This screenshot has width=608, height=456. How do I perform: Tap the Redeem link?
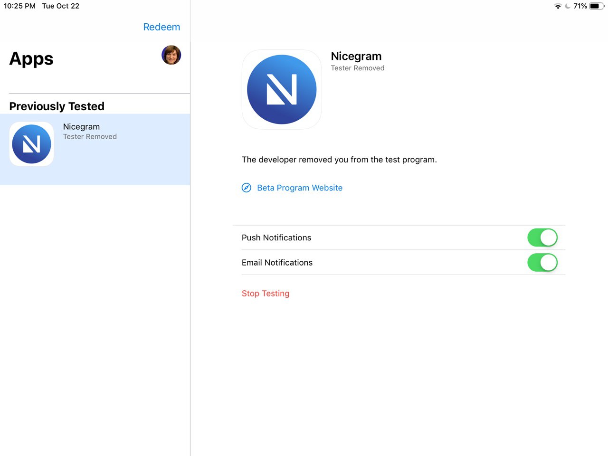click(x=161, y=27)
